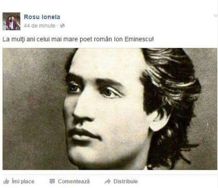Click the 'Îmi place' label
Screen dimensions: 218x188
tap(23, 181)
